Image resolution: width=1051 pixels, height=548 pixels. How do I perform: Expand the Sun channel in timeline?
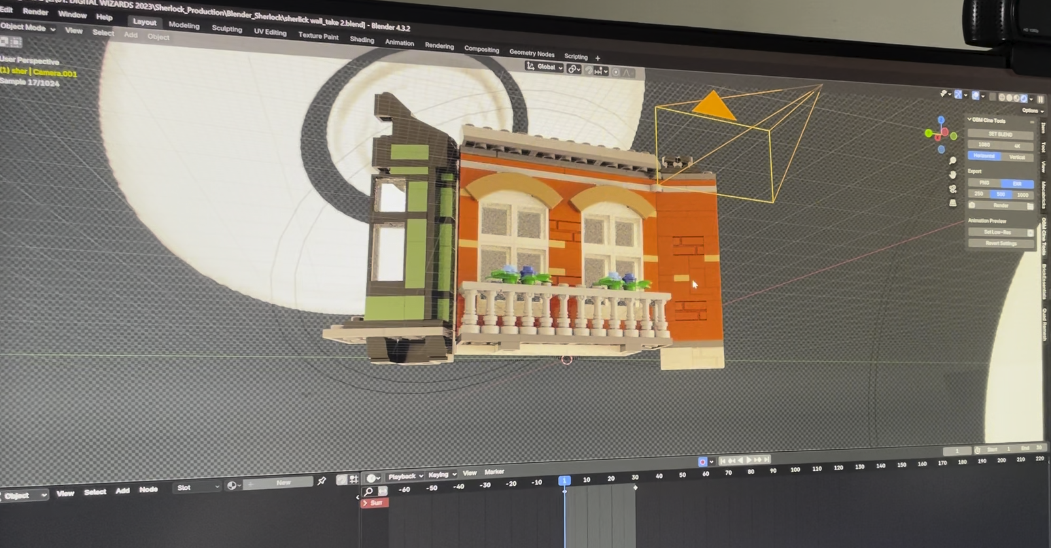click(x=365, y=503)
